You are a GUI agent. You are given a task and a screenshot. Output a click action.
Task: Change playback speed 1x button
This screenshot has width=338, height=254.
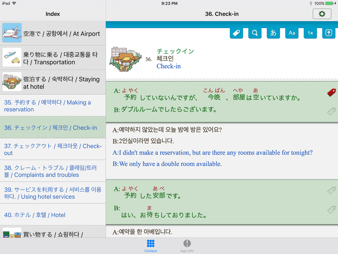coord(310,33)
